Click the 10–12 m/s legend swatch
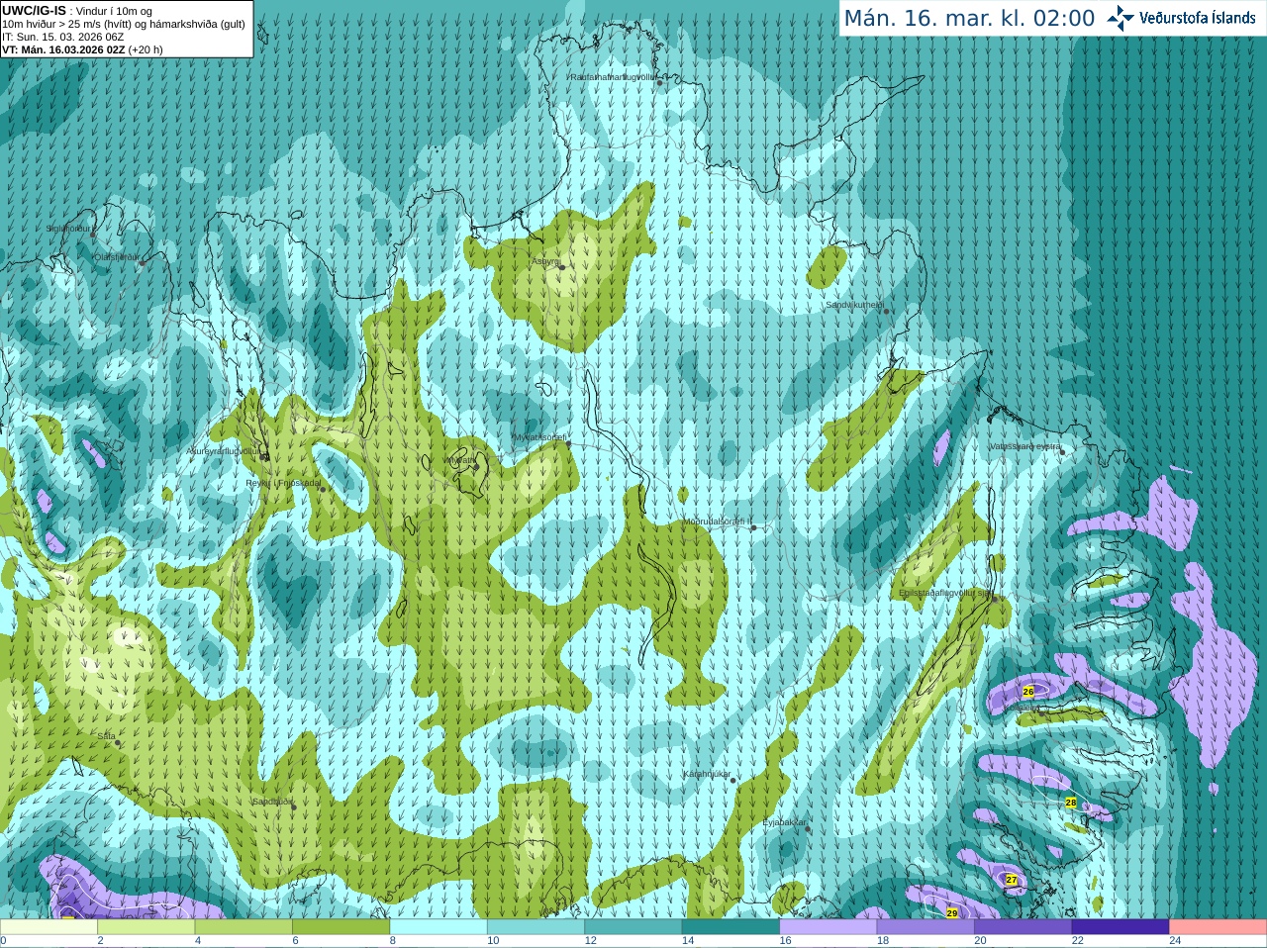 [x=536, y=927]
